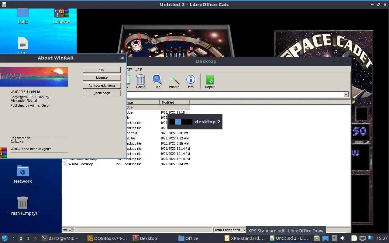The width and height of the screenshot is (389, 243).
Task: Click the taskbar clock showing 15:37
Action: pyautogui.click(x=382, y=238)
